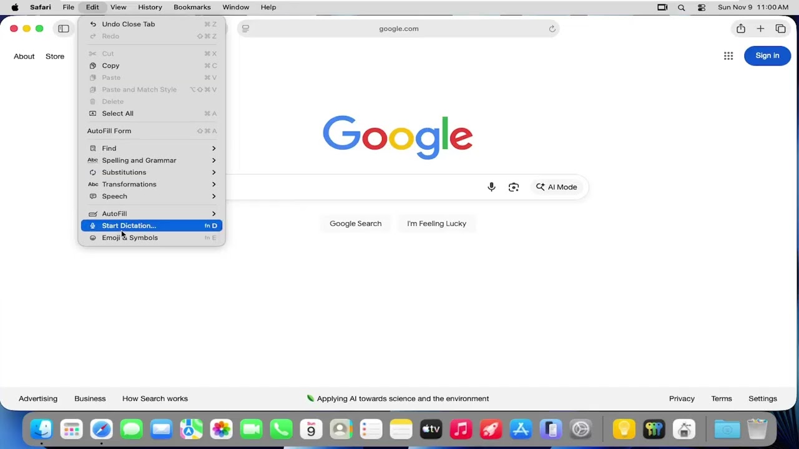Screen dimensions: 799x449
Task: Click the google.com address bar
Action: click(398, 29)
